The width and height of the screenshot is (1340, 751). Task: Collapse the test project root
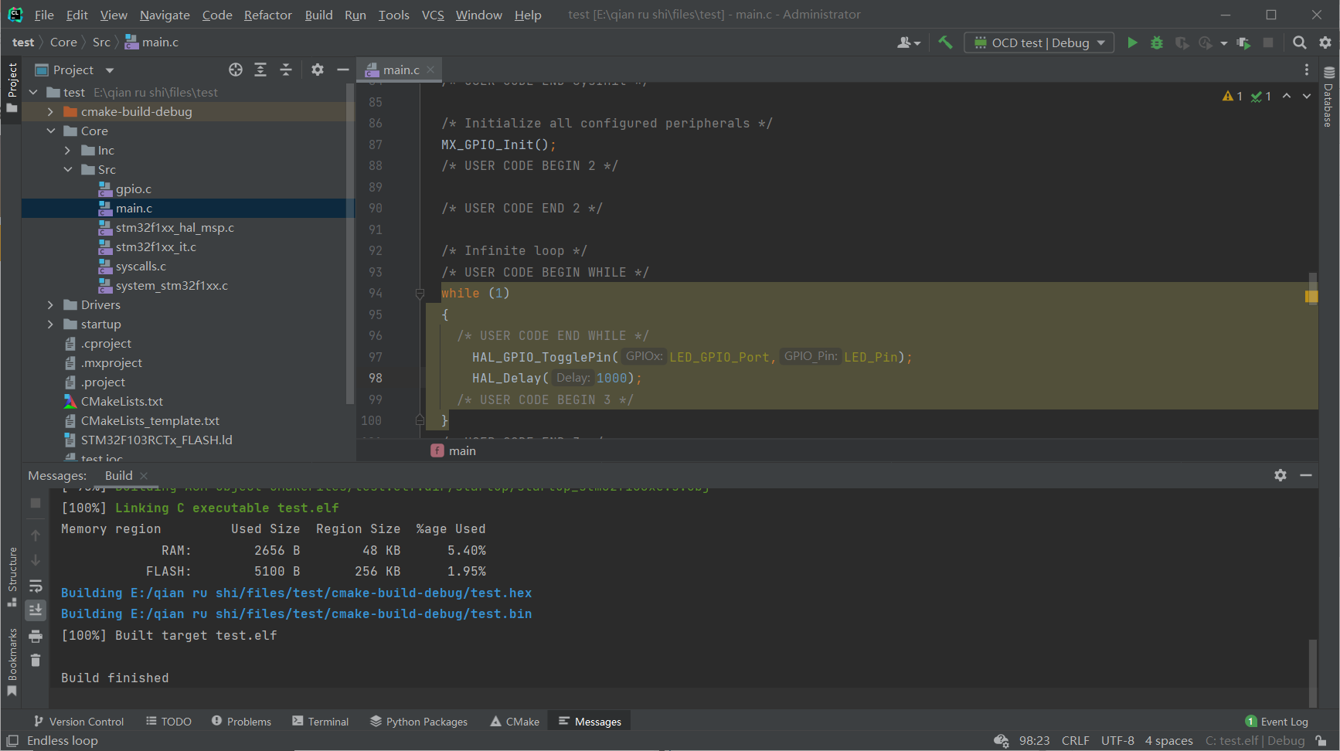click(33, 92)
